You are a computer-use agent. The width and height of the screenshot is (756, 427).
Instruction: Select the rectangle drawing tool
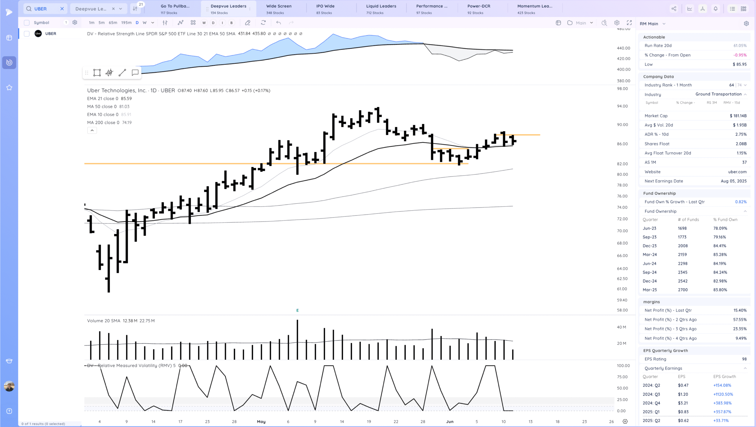click(97, 73)
